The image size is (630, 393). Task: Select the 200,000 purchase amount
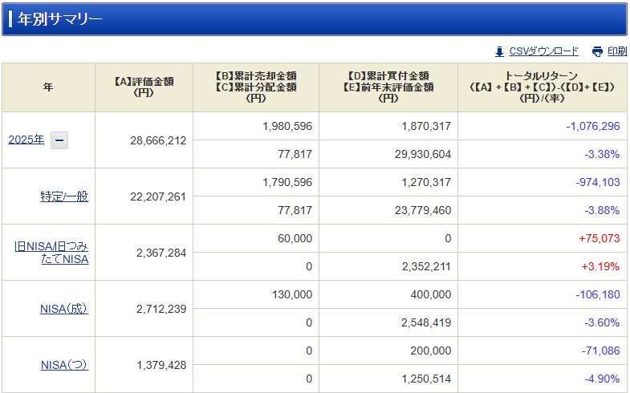click(x=431, y=350)
